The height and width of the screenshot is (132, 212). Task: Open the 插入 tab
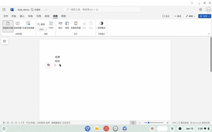(22, 16)
